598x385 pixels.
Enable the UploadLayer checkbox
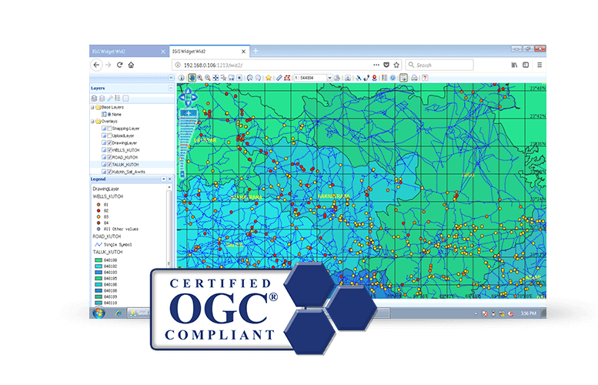tap(110, 136)
